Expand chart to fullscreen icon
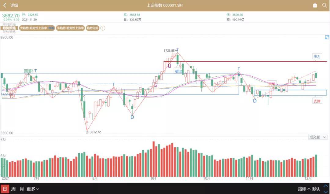330x194 pixels. tap(327, 37)
